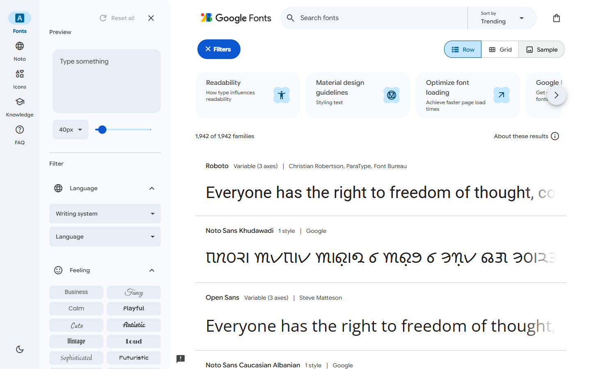The image size is (591, 369).
Task: Click the info icon beside About these results
Action: [x=555, y=136]
